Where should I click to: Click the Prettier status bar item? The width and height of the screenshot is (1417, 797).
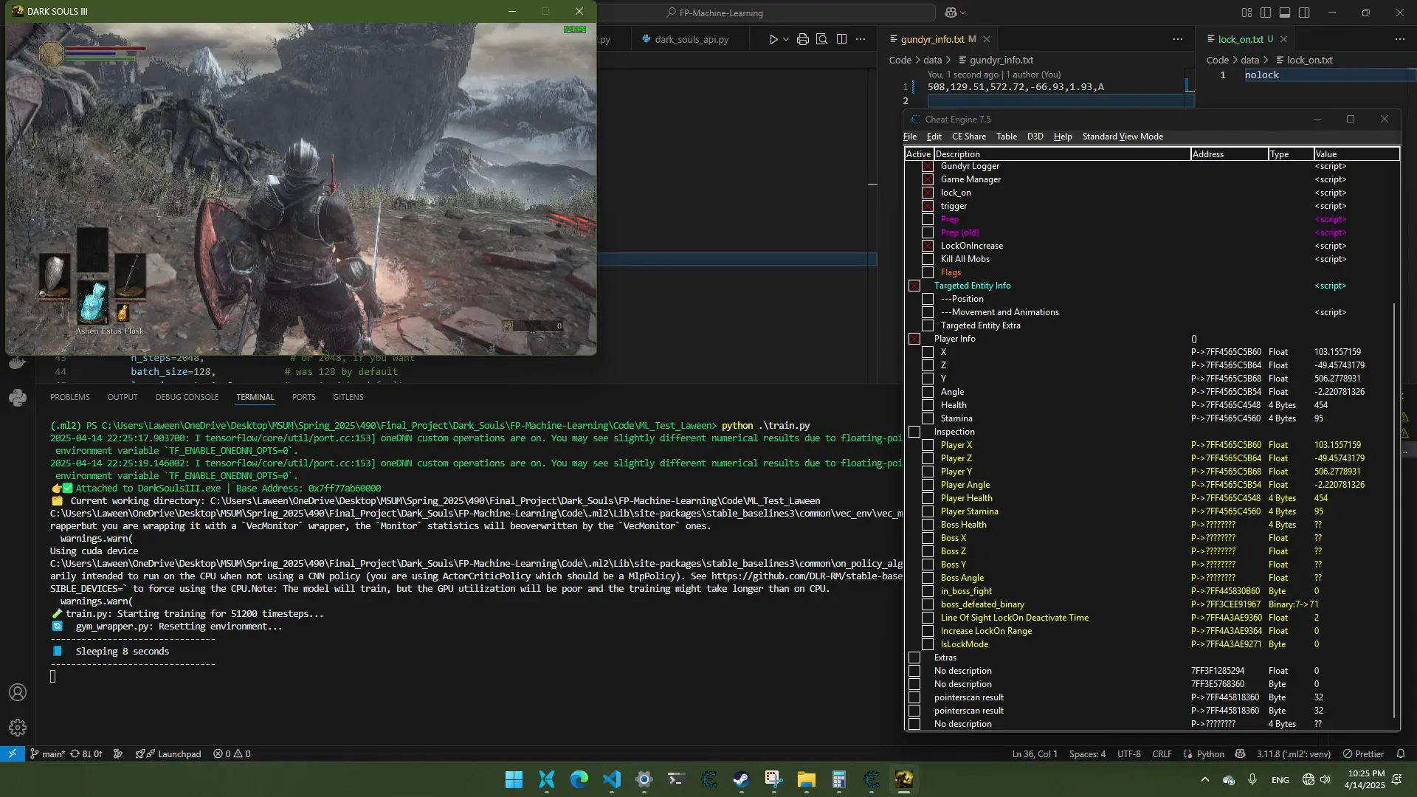click(1363, 753)
